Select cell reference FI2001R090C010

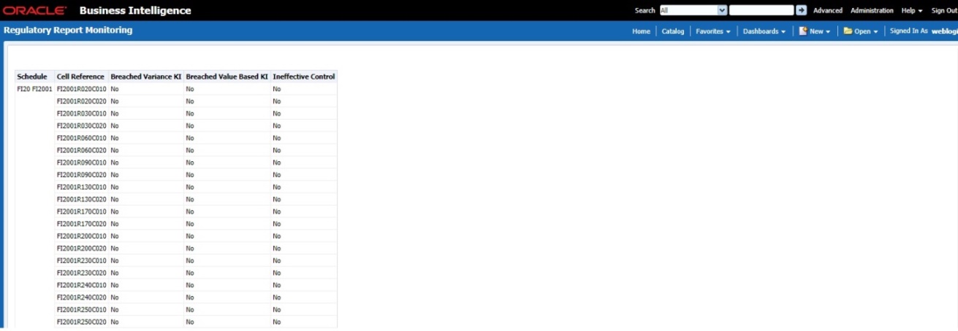81,163
